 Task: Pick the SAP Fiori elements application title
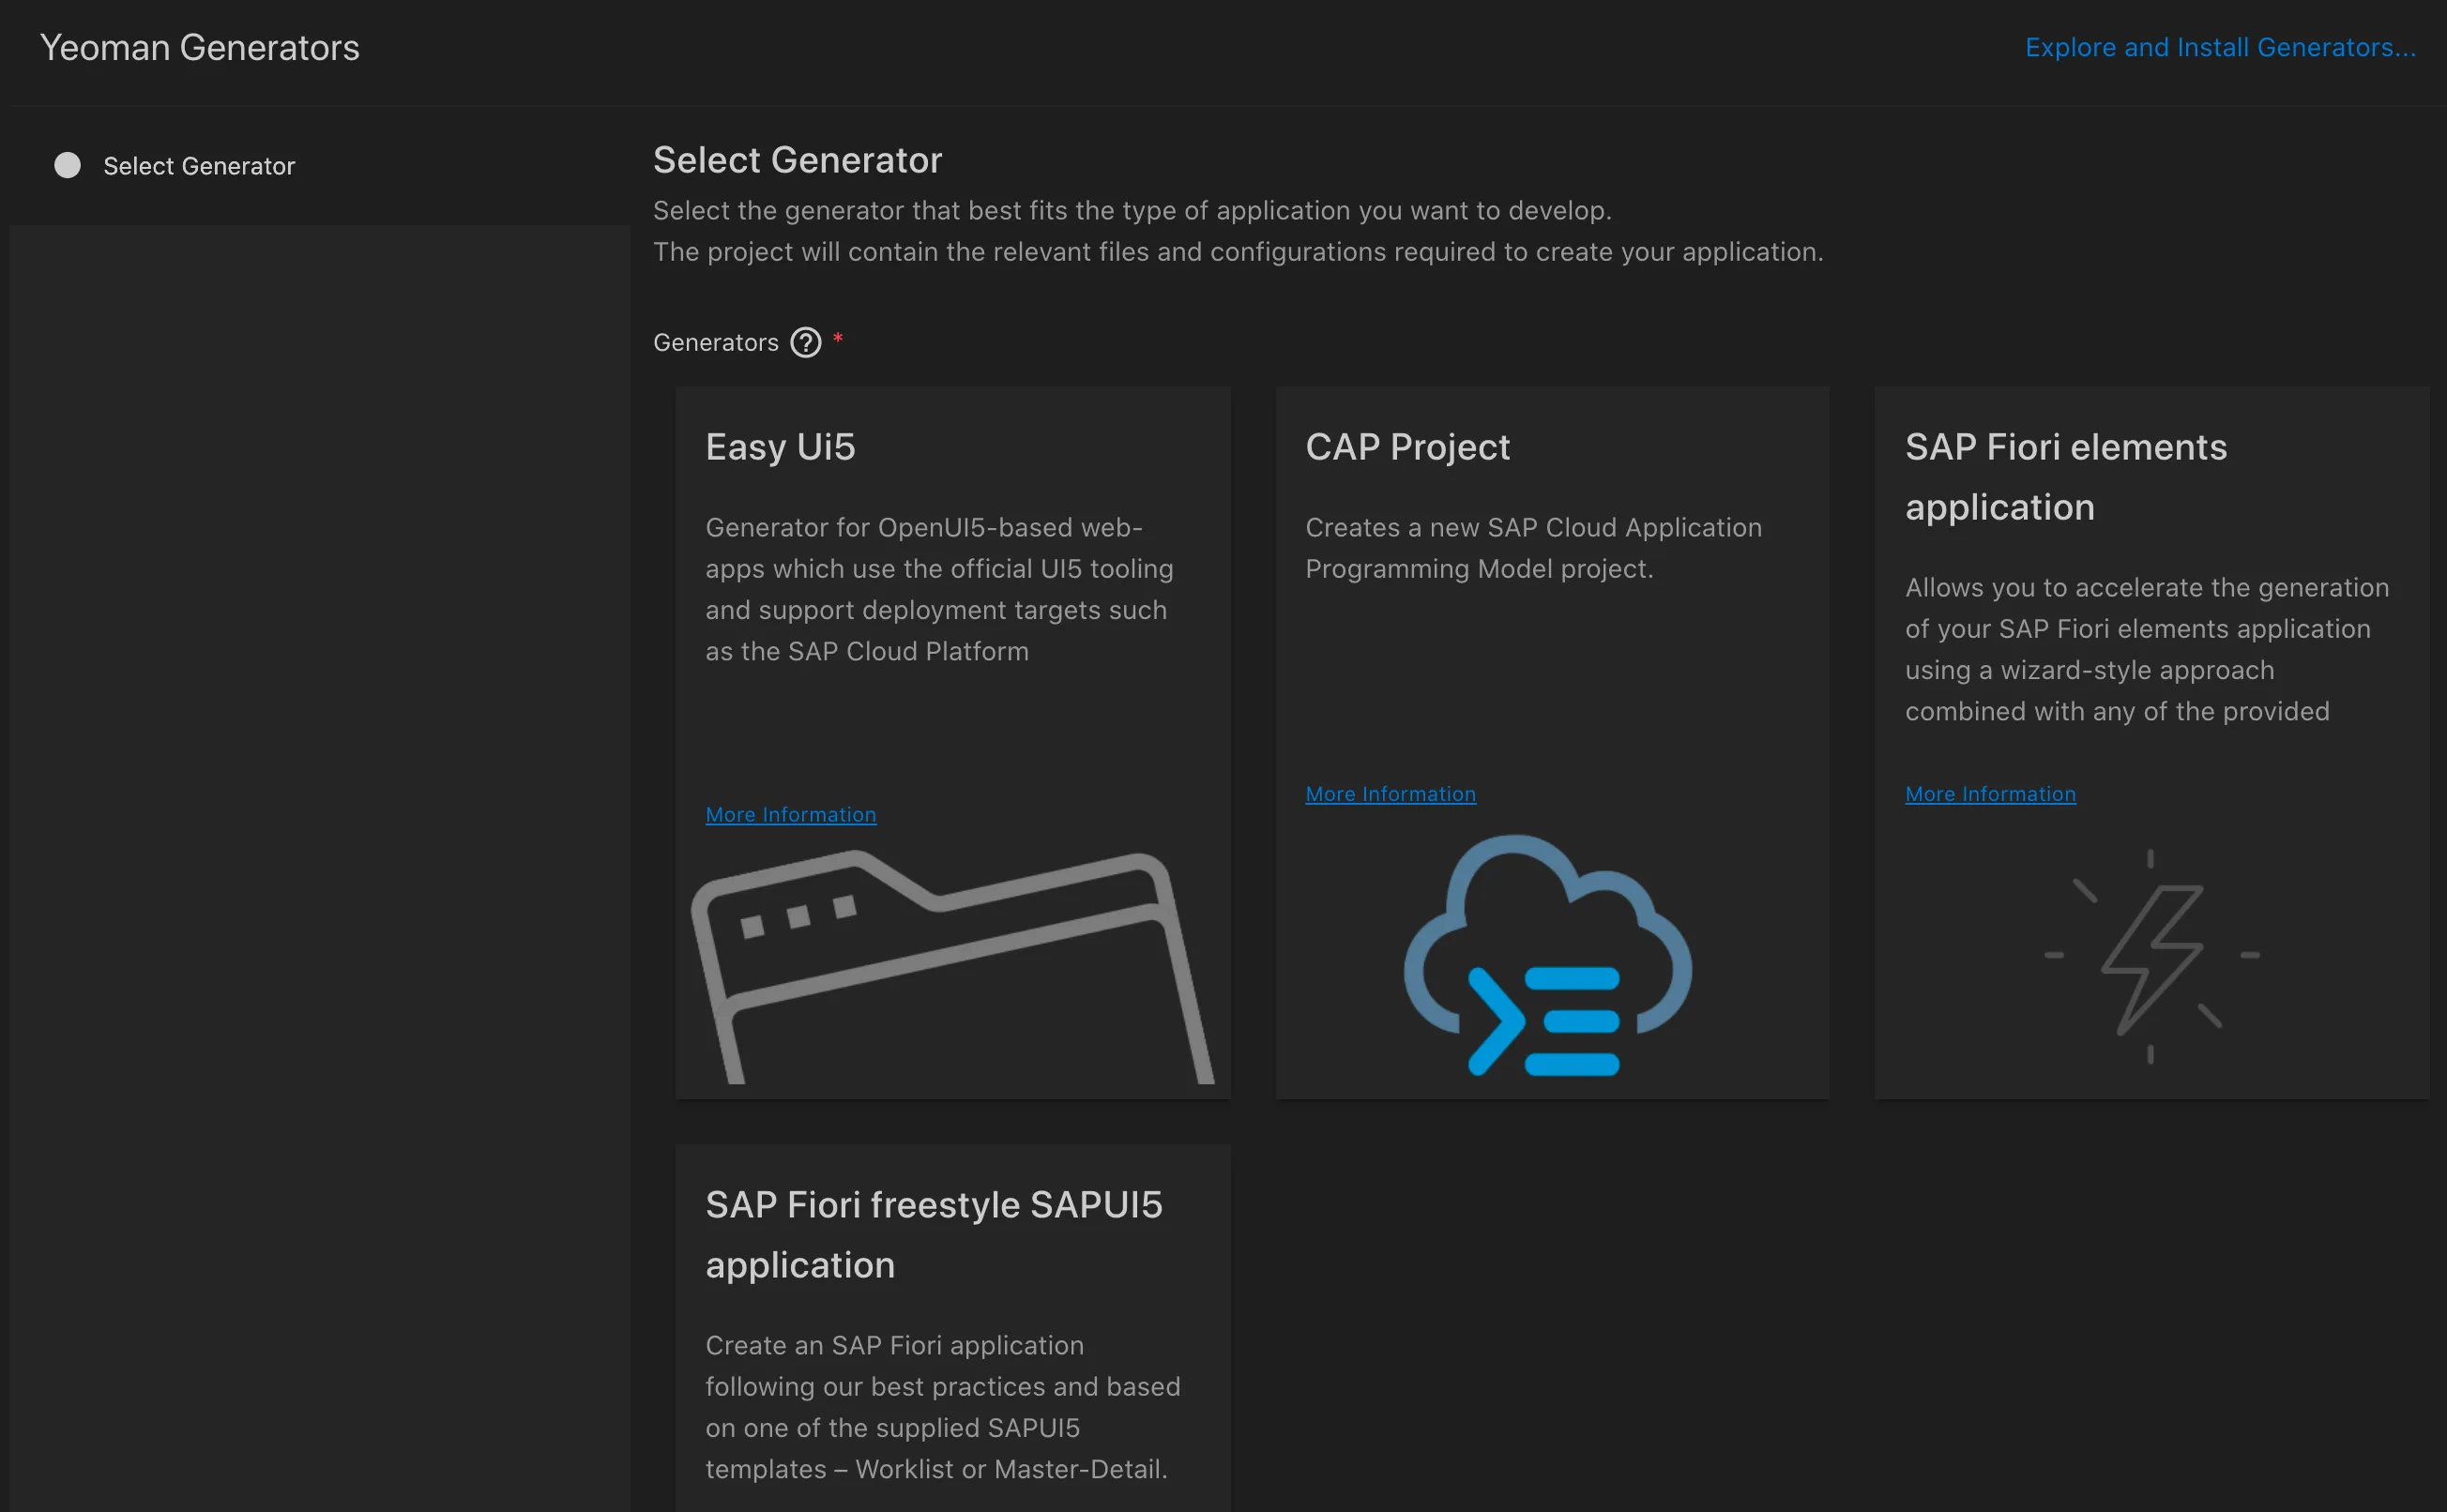coord(2065,477)
